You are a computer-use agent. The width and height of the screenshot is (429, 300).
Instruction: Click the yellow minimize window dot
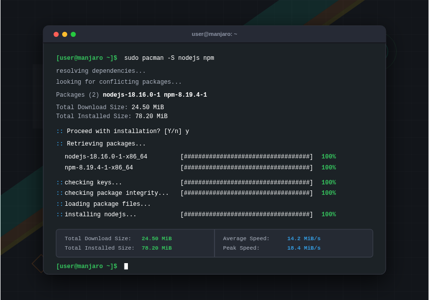tap(65, 34)
